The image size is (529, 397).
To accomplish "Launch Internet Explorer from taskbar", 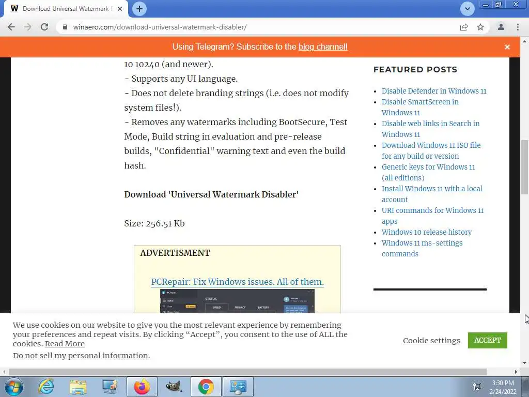I will tap(46, 387).
